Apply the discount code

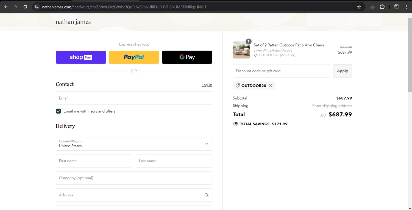(x=343, y=71)
